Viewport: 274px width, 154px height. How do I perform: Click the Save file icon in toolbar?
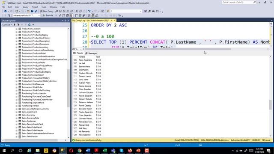click(32, 11)
